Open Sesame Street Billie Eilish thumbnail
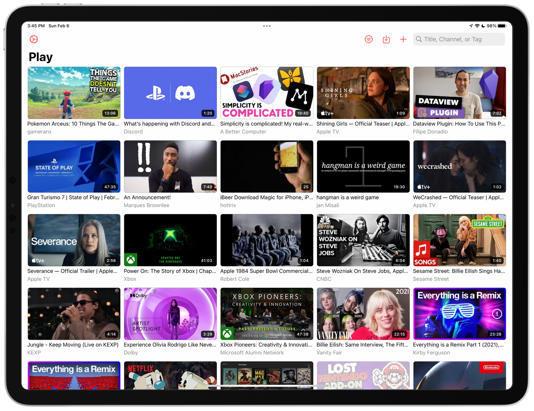This screenshot has height=411, width=534. (x=459, y=240)
